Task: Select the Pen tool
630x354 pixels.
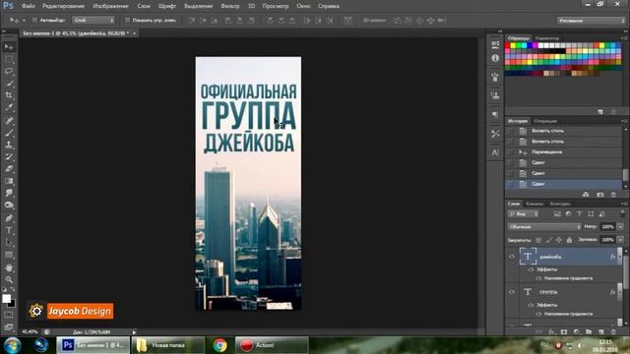Action: coord(9,218)
